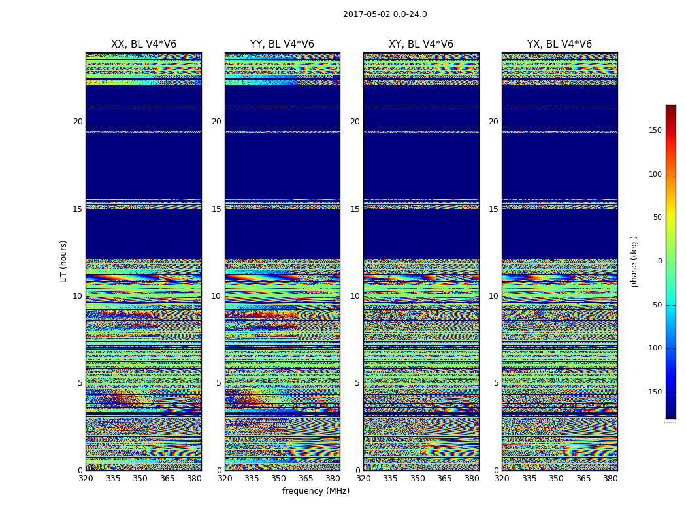
Task: Pick the dark red top of the colorbar
Action: pos(670,108)
